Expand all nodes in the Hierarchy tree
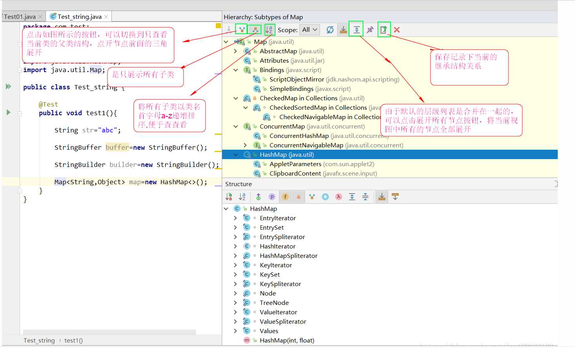Screen dimensions: 575x348 (356, 30)
